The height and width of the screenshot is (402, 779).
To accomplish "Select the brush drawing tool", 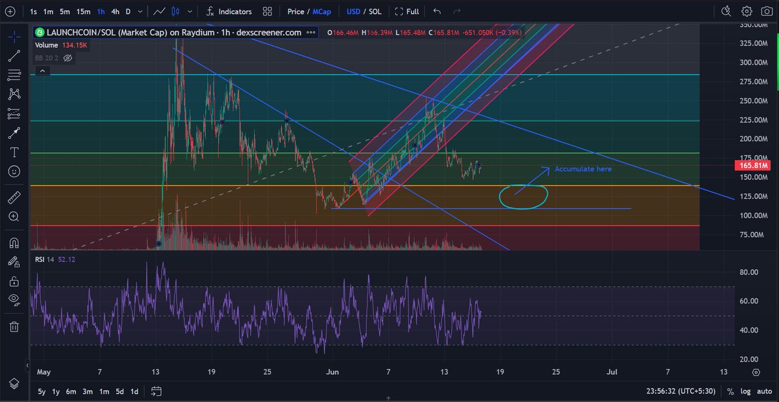I will pos(14,133).
